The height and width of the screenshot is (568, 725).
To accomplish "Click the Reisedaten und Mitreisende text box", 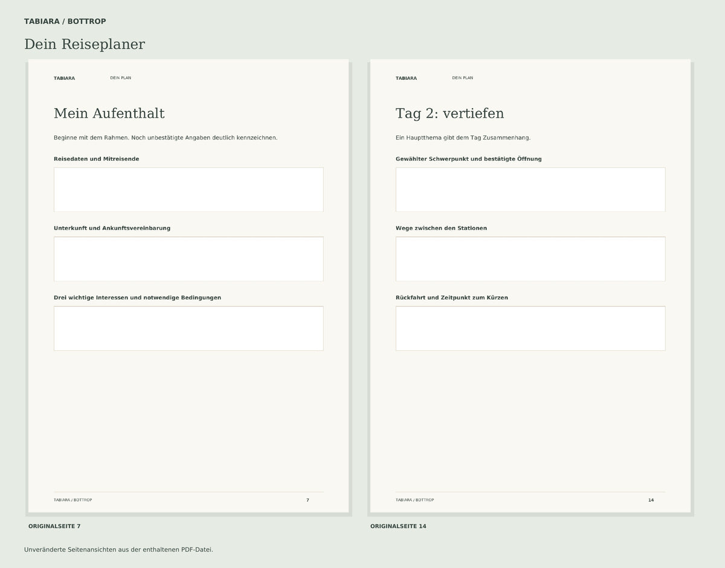I will click(188, 190).
